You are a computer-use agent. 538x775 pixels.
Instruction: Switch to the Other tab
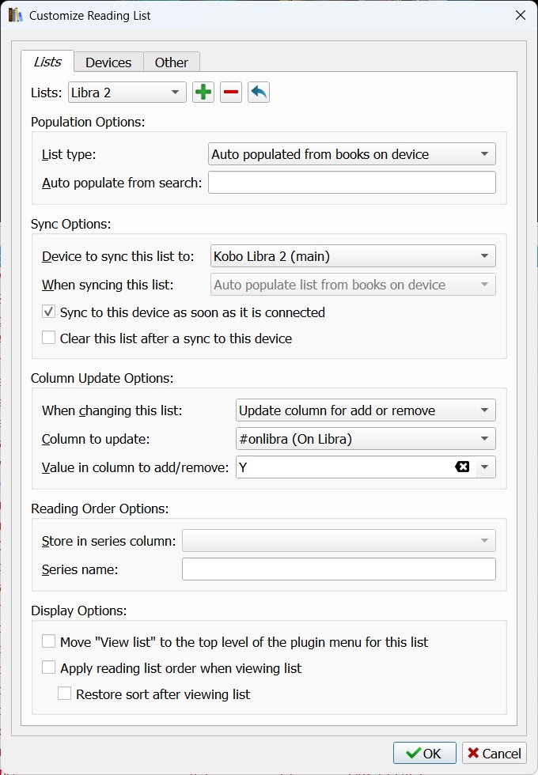(x=172, y=62)
